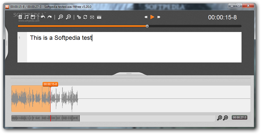The height and width of the screenshot is (134, 261).
Task: Zoom in the transcript text in the top toolbar
Action: click(x=60, y=17)
